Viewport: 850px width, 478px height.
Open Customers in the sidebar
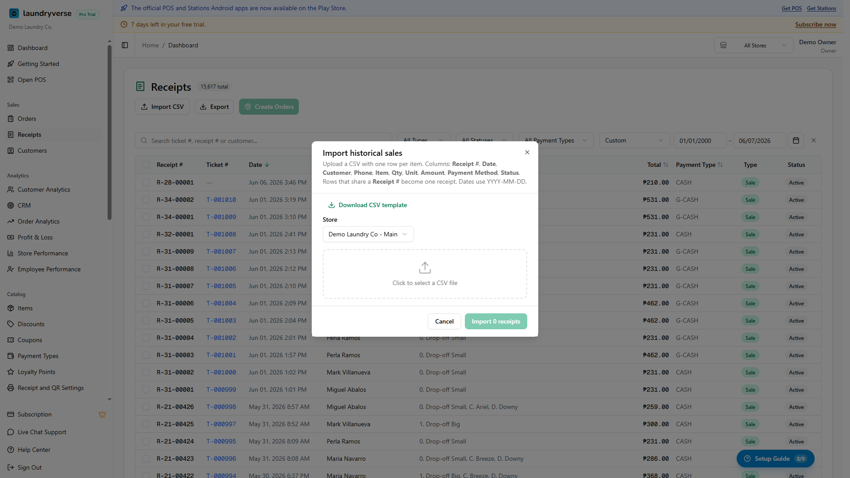point(32,150)
